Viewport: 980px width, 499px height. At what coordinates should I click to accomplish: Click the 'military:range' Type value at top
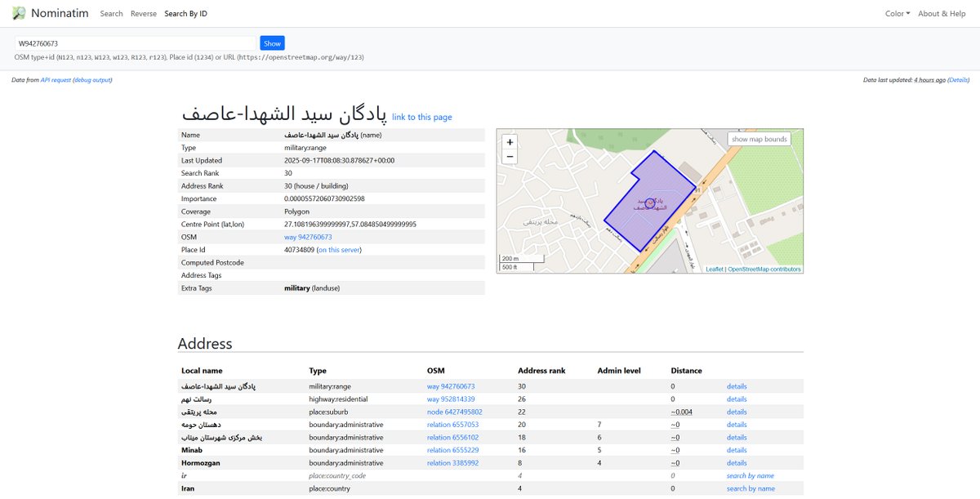(306, 148)
